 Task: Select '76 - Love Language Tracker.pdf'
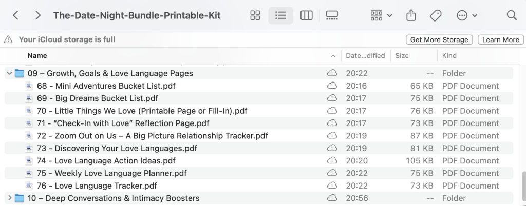[97, 186]
